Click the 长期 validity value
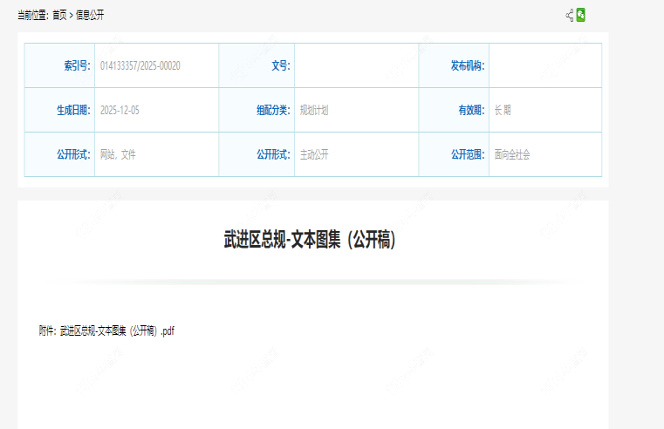 (x=503, y=110)
